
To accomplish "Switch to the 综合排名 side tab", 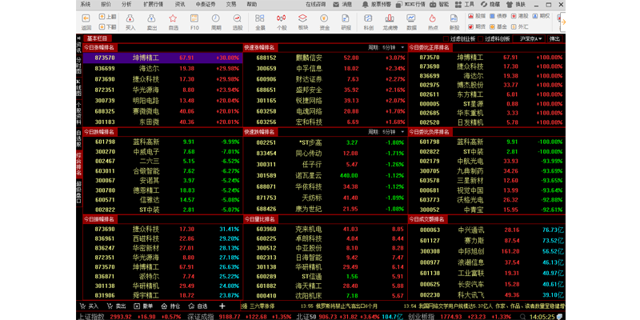I will 78,164.
